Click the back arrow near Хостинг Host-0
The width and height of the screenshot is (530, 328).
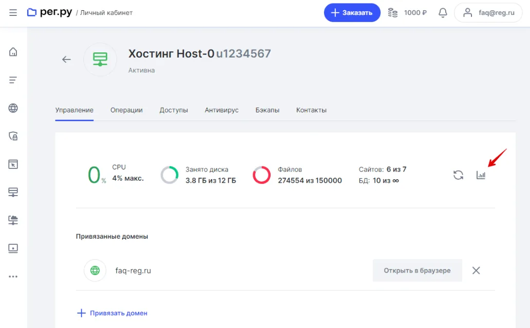coord(66,59)
